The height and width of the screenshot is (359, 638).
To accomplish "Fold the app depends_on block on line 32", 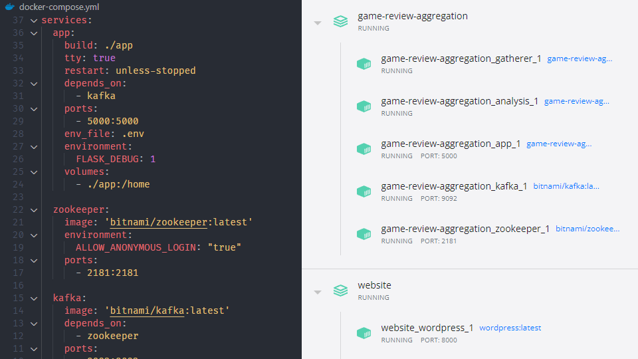I will pos(34,84).
